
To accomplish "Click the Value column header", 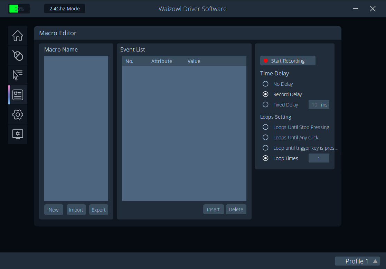I will tap(194, 61).
